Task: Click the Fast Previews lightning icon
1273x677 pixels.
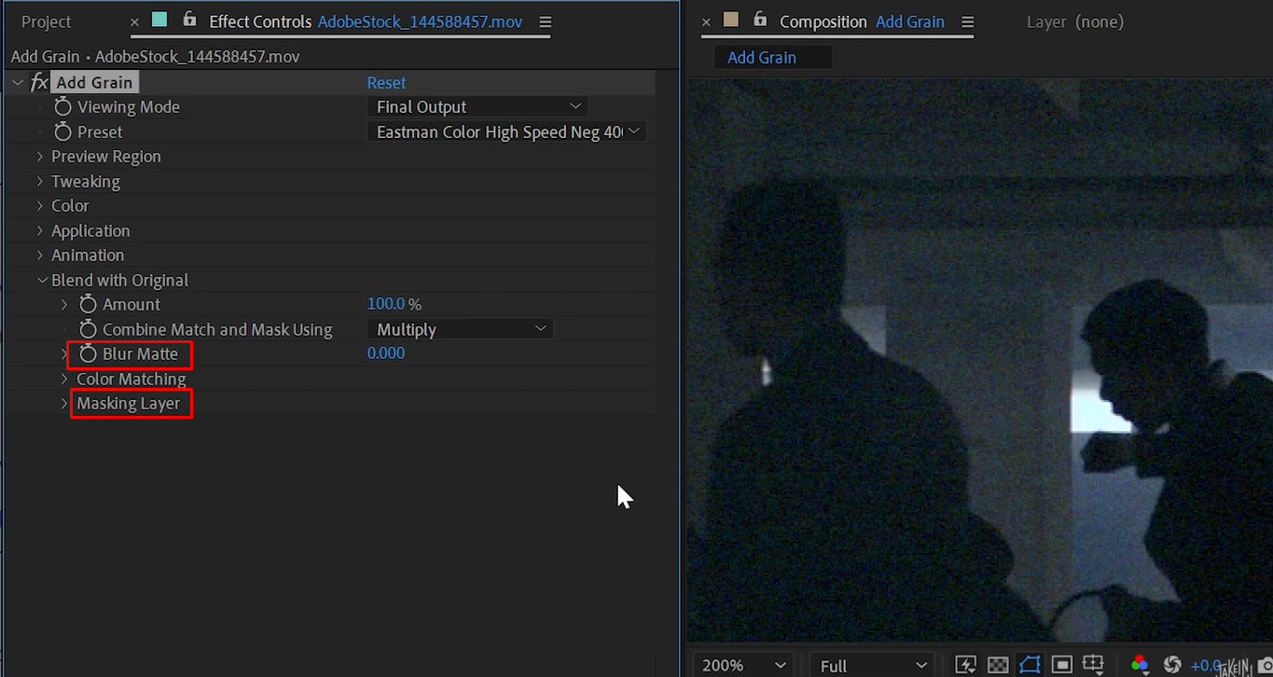Action: pyautogui.click(x=965, y=664)
